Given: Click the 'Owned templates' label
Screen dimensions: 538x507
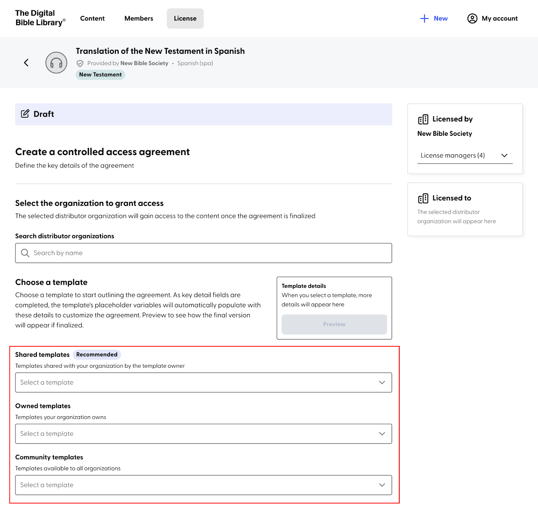Looking at the screenshot, I should 43,406.
